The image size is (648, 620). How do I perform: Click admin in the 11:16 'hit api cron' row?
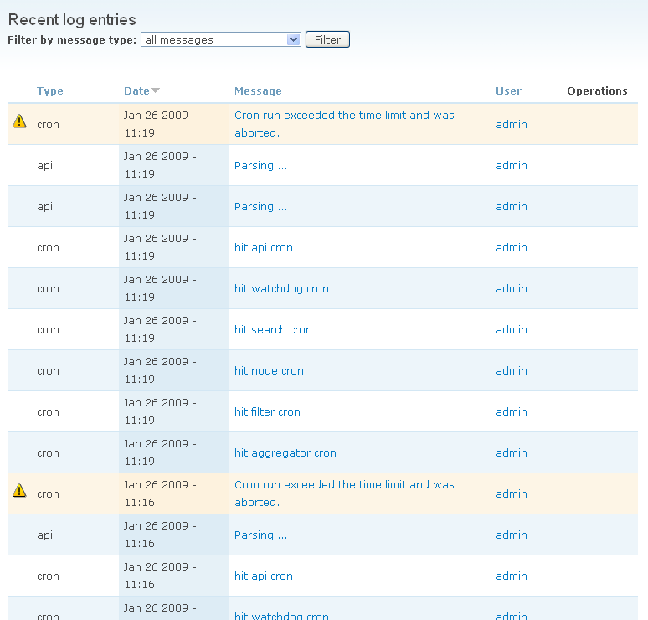[x=512, y=576]
